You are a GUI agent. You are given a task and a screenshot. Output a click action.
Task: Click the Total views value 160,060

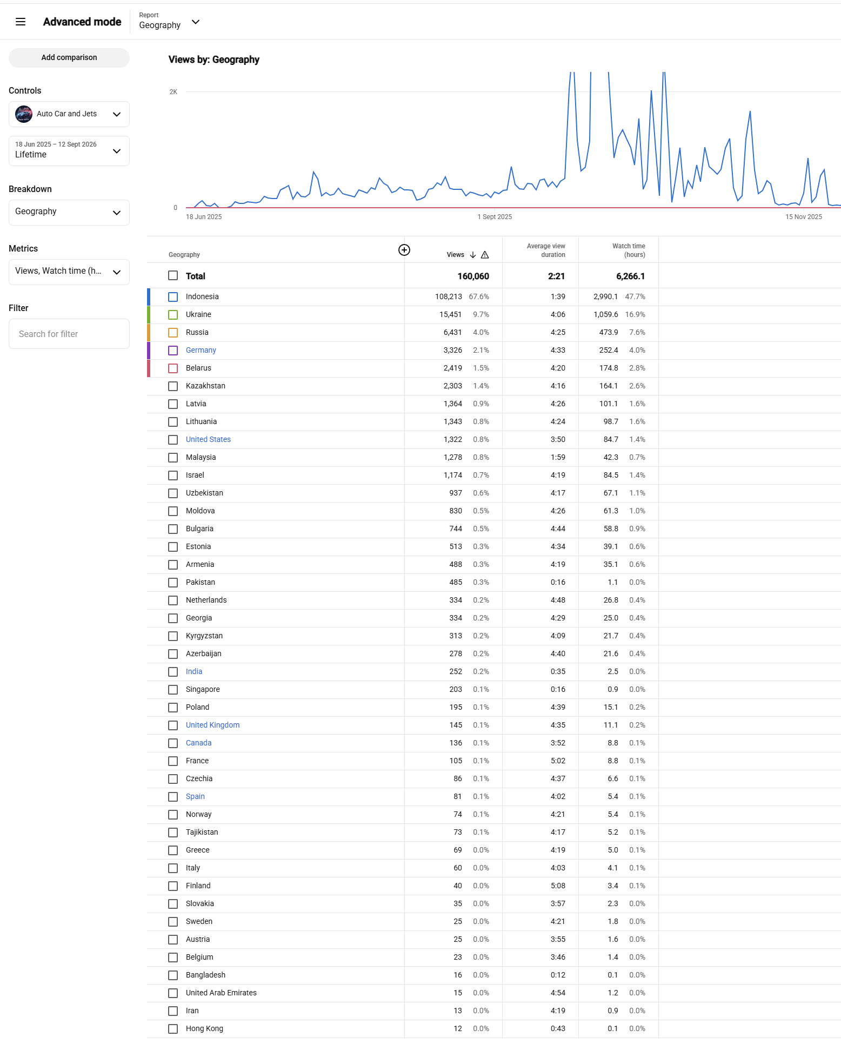(473, 276)
